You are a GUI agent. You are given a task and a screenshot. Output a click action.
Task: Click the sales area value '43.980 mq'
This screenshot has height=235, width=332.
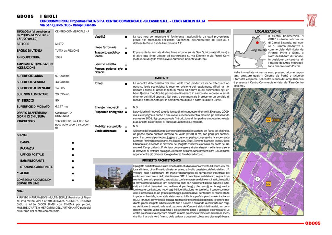pos(62,82)
